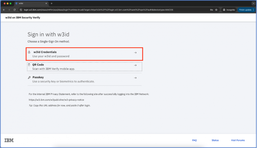The height and width of the screenshot is (148, 257).
Task: Click the Incognito indicator in the toolbar
Action: [228, 10]
